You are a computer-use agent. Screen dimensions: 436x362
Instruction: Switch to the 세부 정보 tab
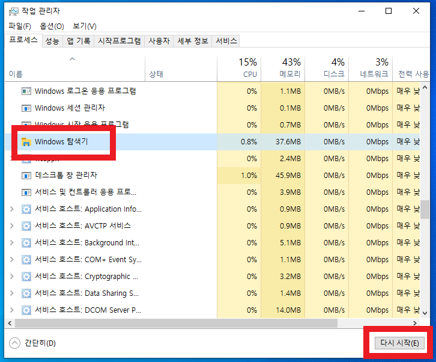click(192, 41)
